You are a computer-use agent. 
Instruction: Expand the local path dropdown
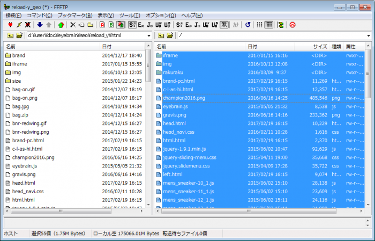pyautogui.click(x=148, y=35)
